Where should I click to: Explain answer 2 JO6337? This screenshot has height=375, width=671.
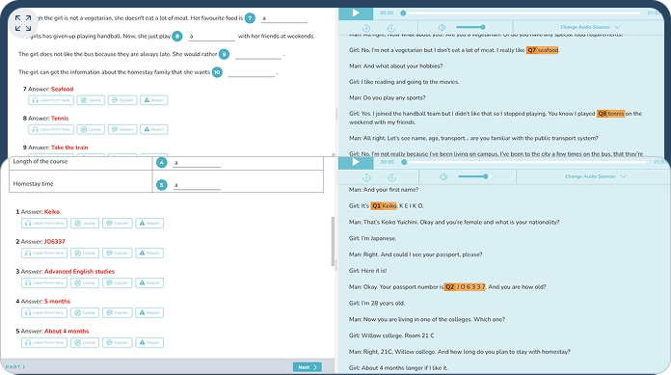[x=118, y=253]
